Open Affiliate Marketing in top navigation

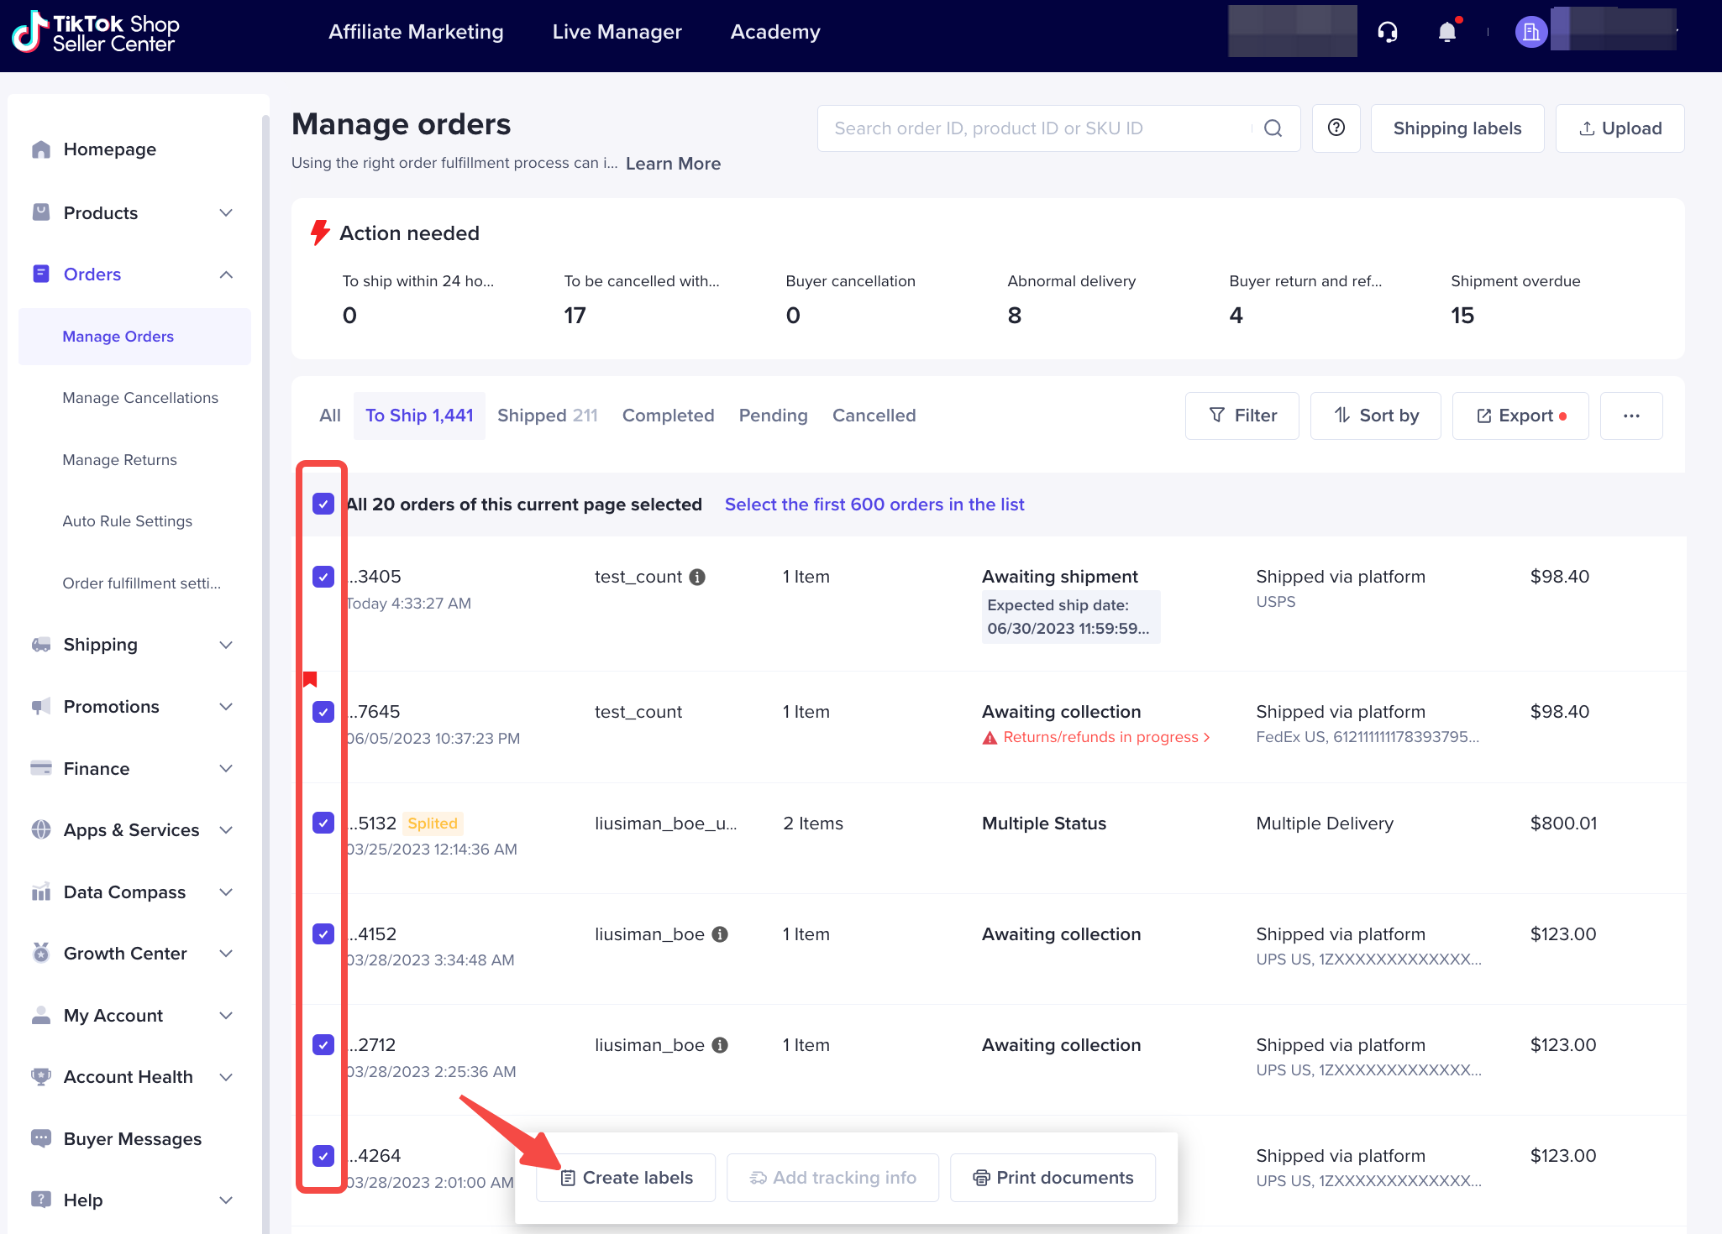tap(416, 32)
